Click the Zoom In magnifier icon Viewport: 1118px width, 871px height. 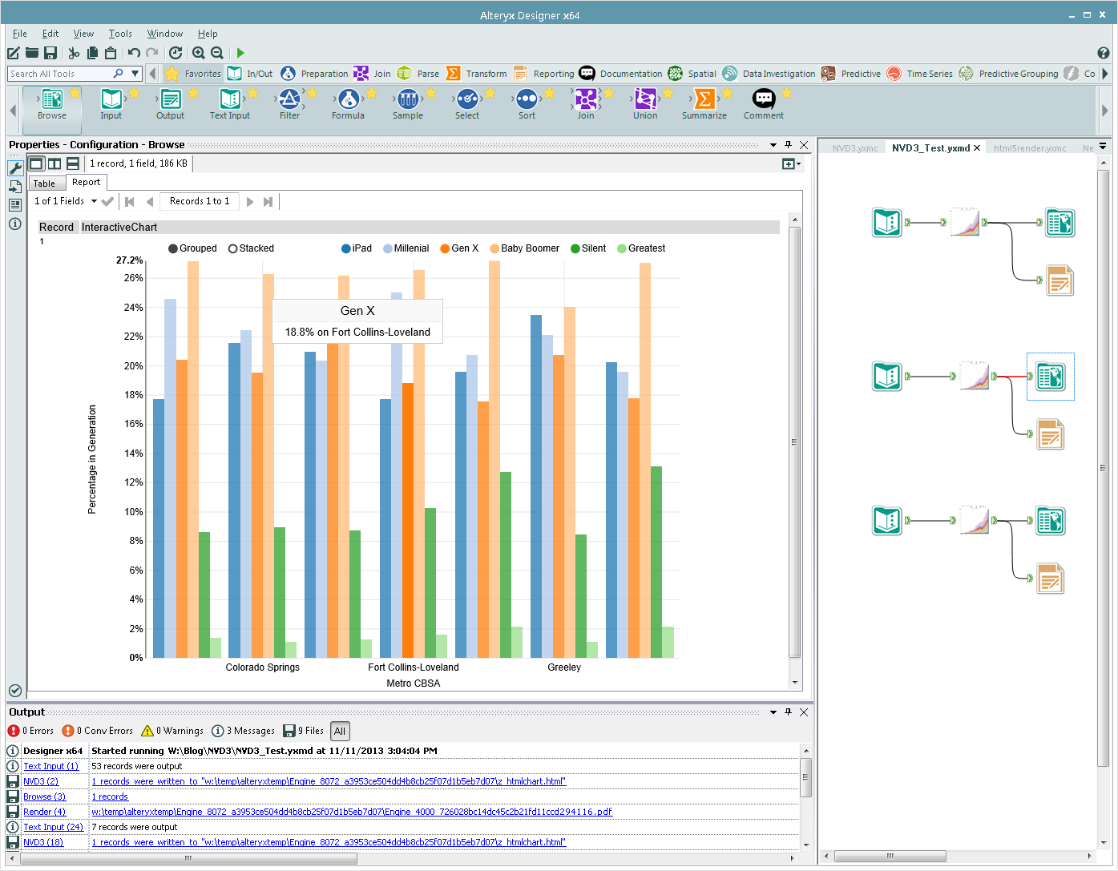click(x=198, y=53)
